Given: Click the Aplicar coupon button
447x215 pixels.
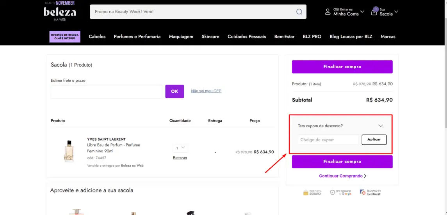Looking at the screenshot, I should 374,140.
